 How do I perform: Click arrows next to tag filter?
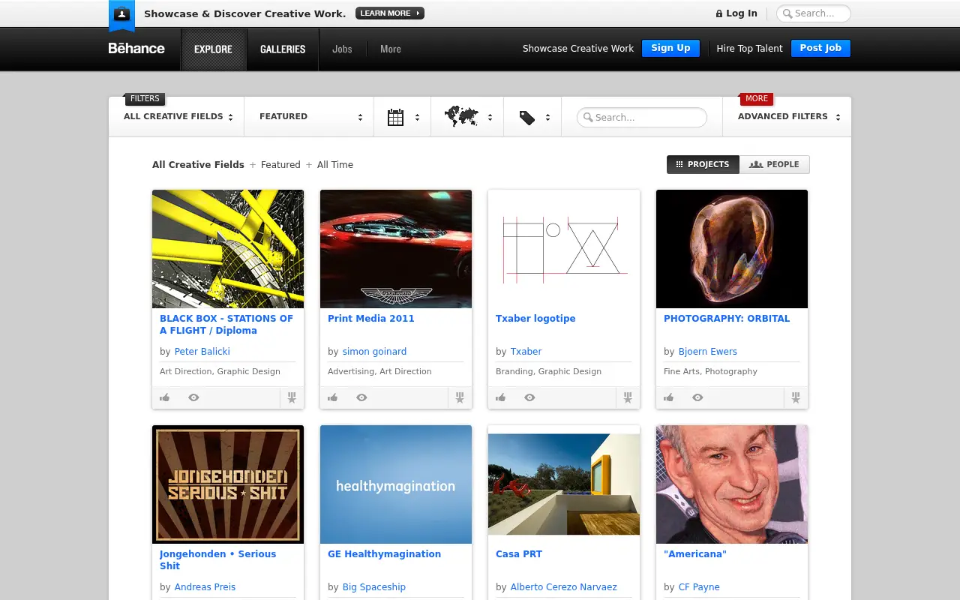tap(547, 118)
